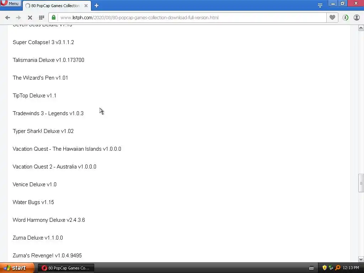This screenshot has height=273, width=364.
Task: Open the user account profile icon
Action: [x=357, y=18]
